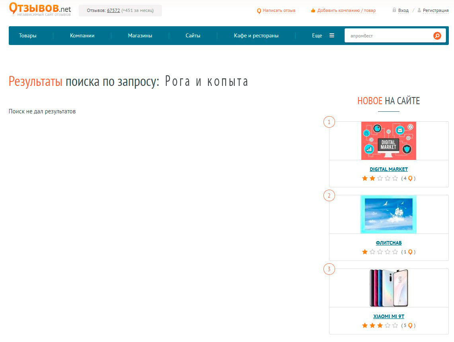Screen dimensions: 454x342
Task: Click the Регистрация link
Action: [x=436, y=10]
